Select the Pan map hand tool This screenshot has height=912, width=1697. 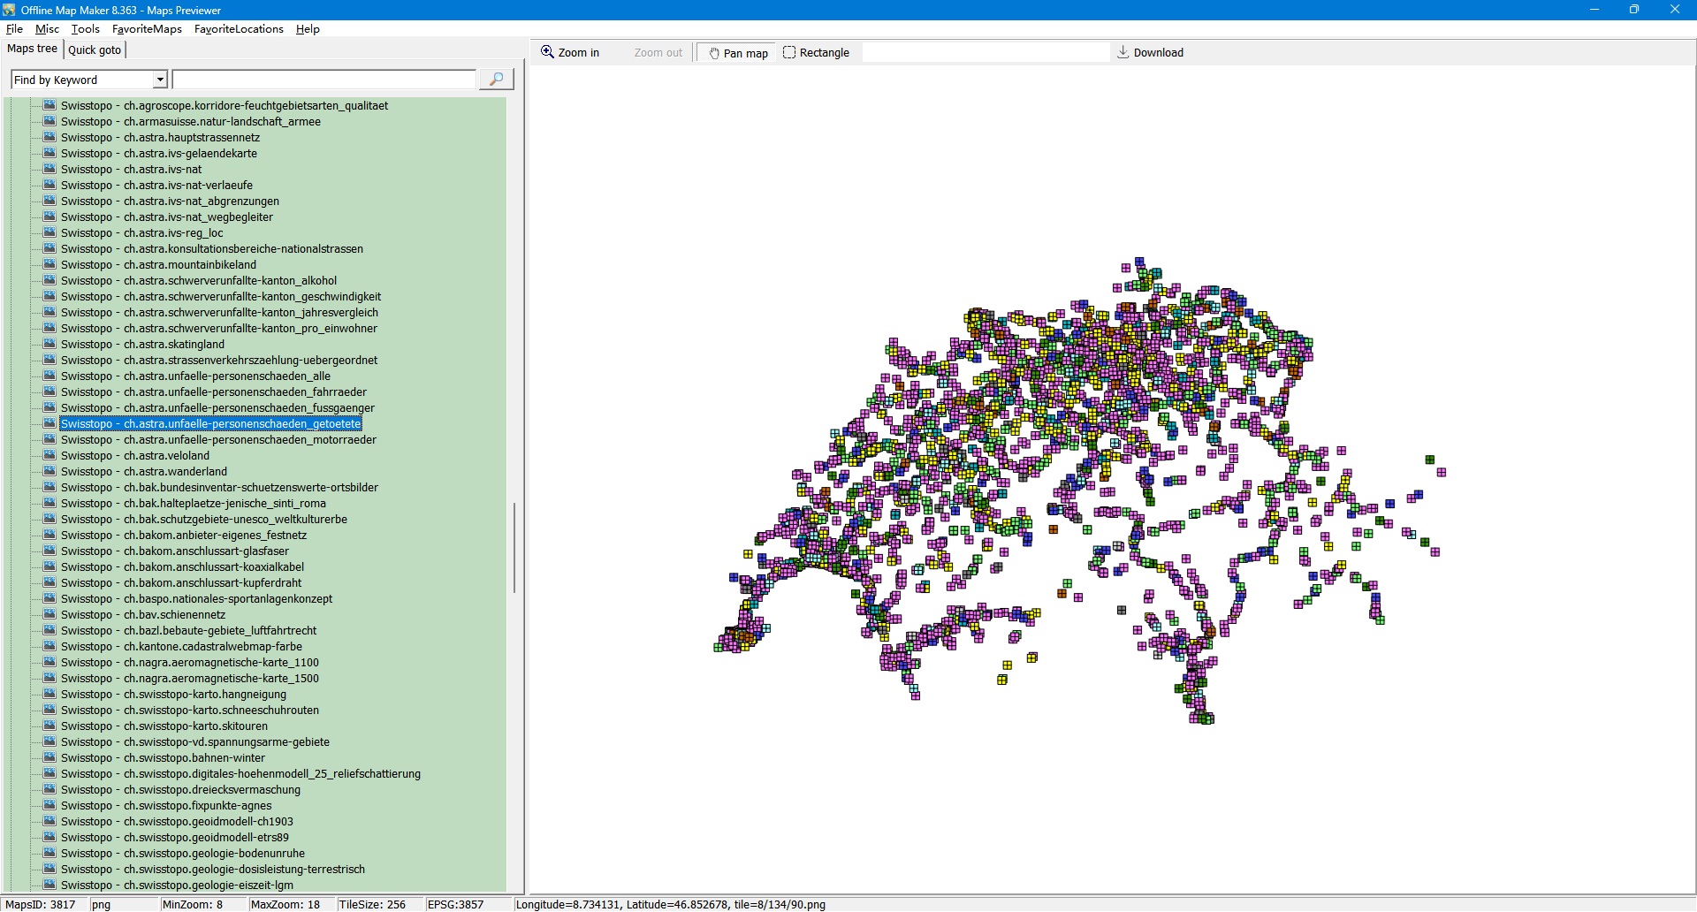point(738,53)
